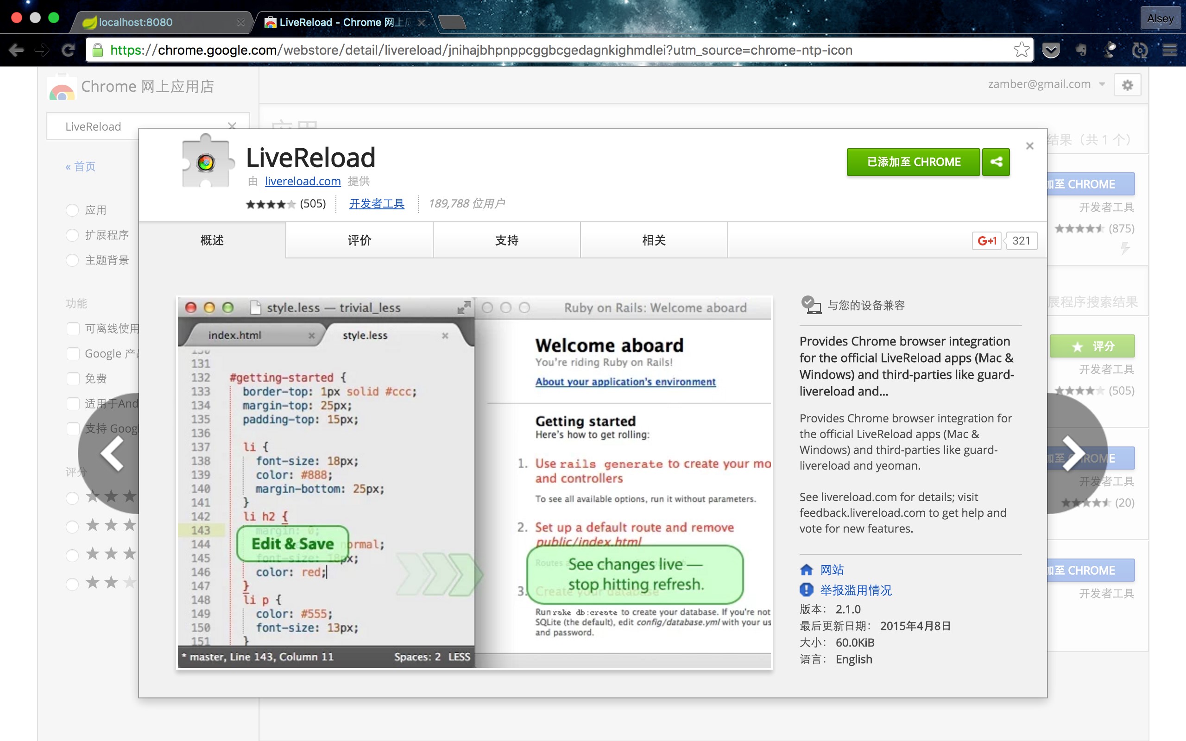1186x741 pixels.
Task: Clear the LiveReload search box
Action: pyautogui.click(x=232, y=126)
